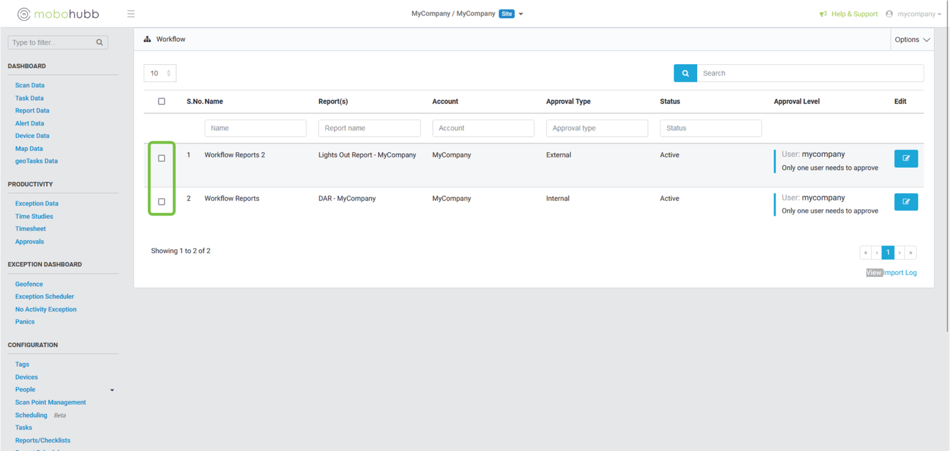Click the Report name filter field
The width and height of the screenshot is (950, 451).
(x=369, y=128)
